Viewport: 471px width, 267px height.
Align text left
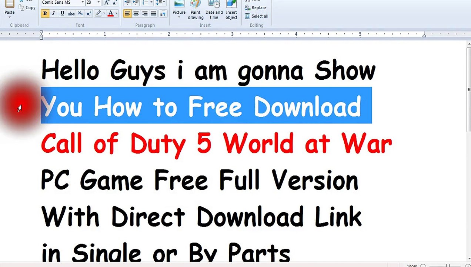[x=127, y=14]
